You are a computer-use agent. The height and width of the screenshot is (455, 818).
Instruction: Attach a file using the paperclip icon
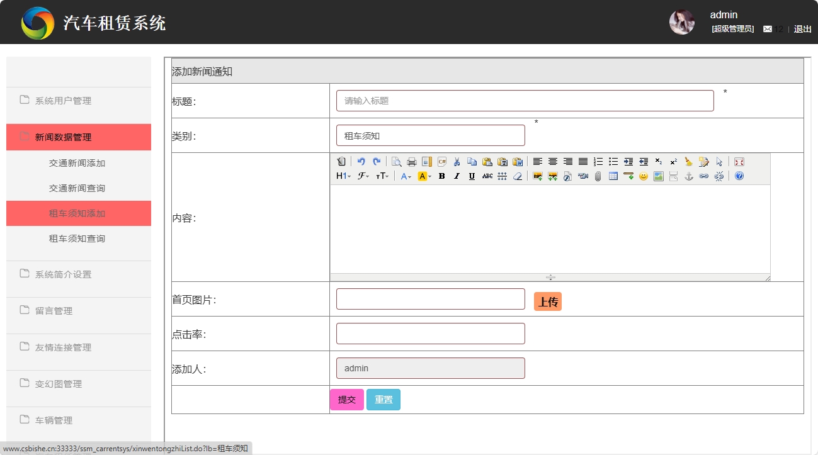(597, 177)
